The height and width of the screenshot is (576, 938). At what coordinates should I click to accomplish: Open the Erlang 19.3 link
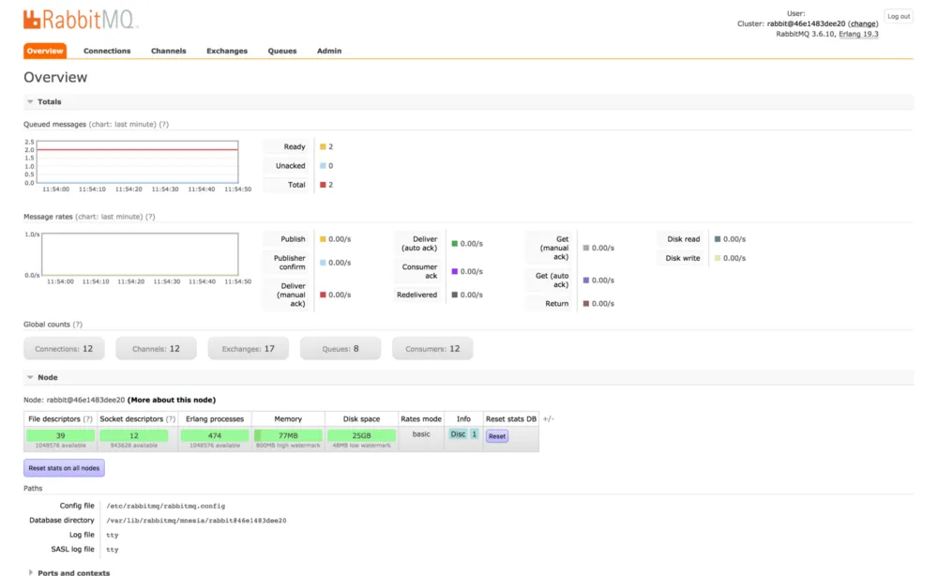(x=858, y=34)
